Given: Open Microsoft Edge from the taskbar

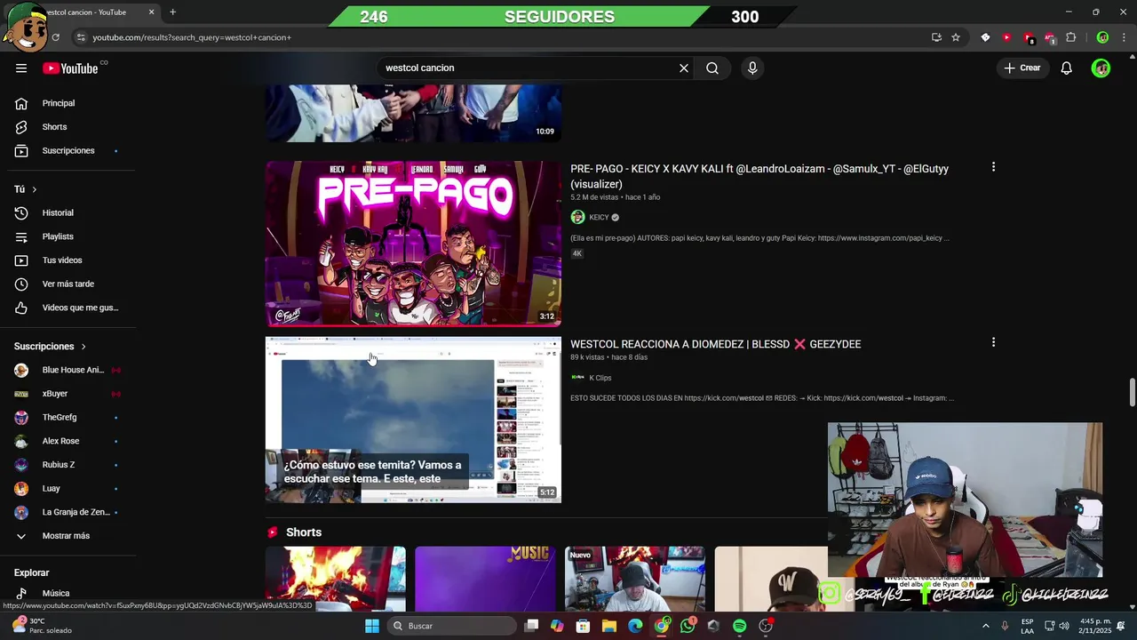Looking at the screenshot, I should (x=635, y=626).
